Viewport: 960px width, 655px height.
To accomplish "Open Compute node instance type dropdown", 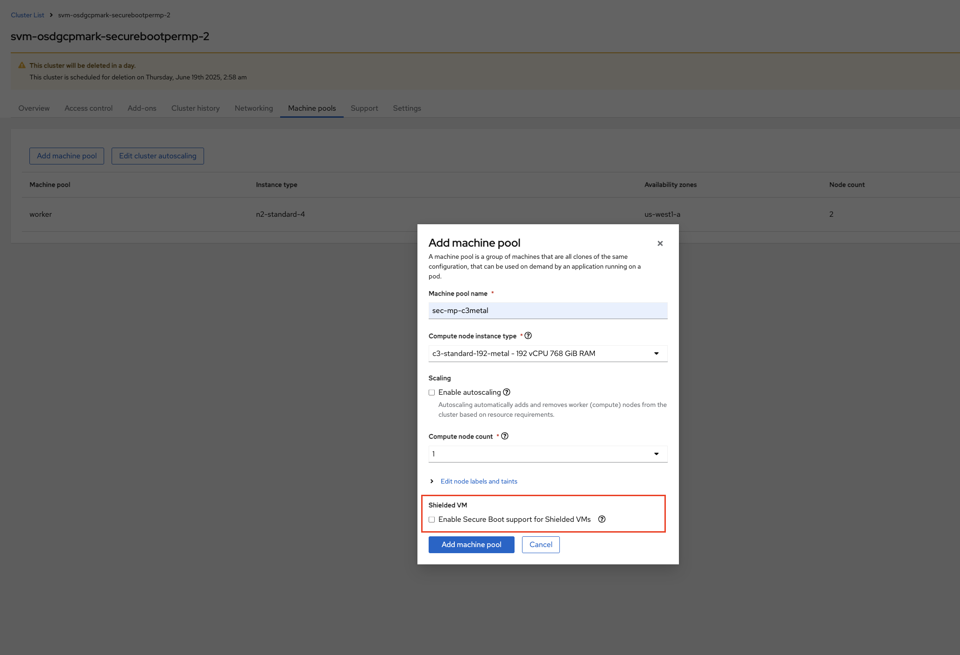I will coord(548,354).
